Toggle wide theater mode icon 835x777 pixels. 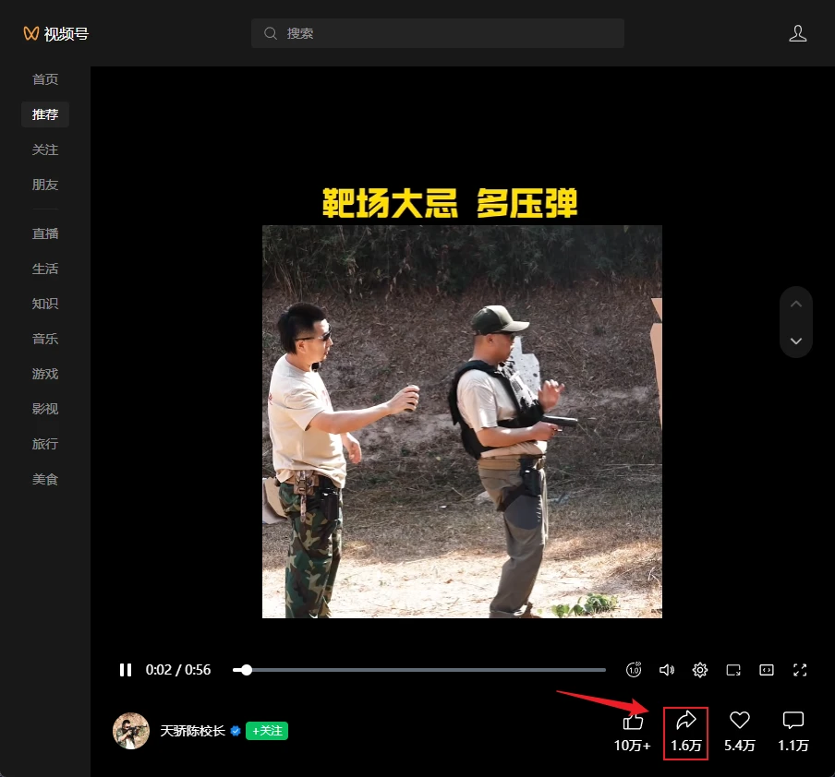click(x=767, y=670)
